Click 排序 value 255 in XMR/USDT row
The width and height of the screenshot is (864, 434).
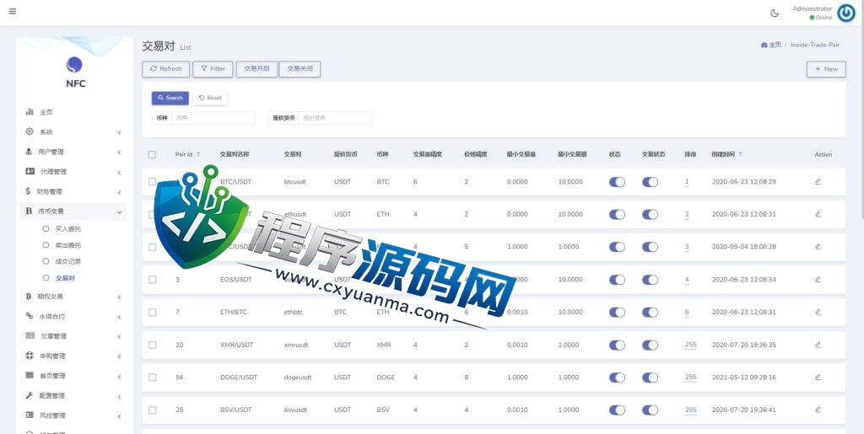tap(690, 345)
